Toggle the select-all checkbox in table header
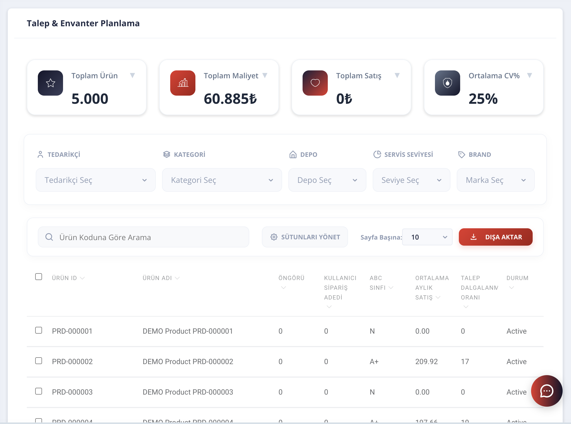The width and height of the screenshot is (571, 424). click(x=39, y=277)
